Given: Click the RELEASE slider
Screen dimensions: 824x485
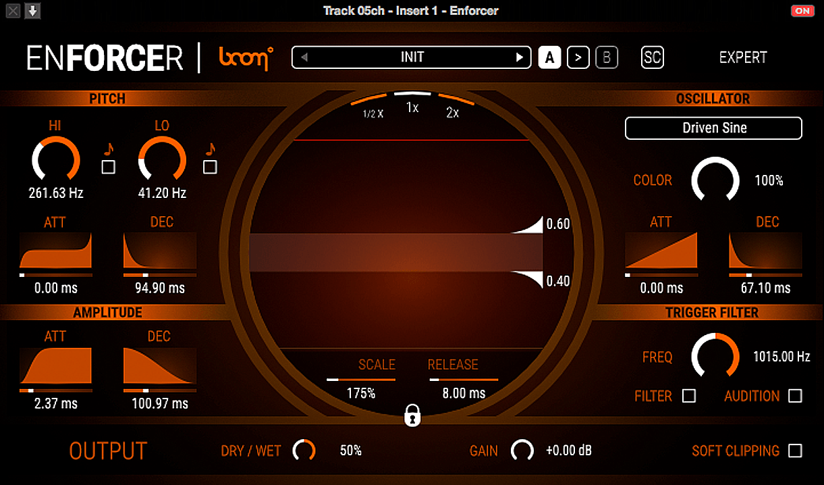Looking at the screenshot, I should 464,380.
